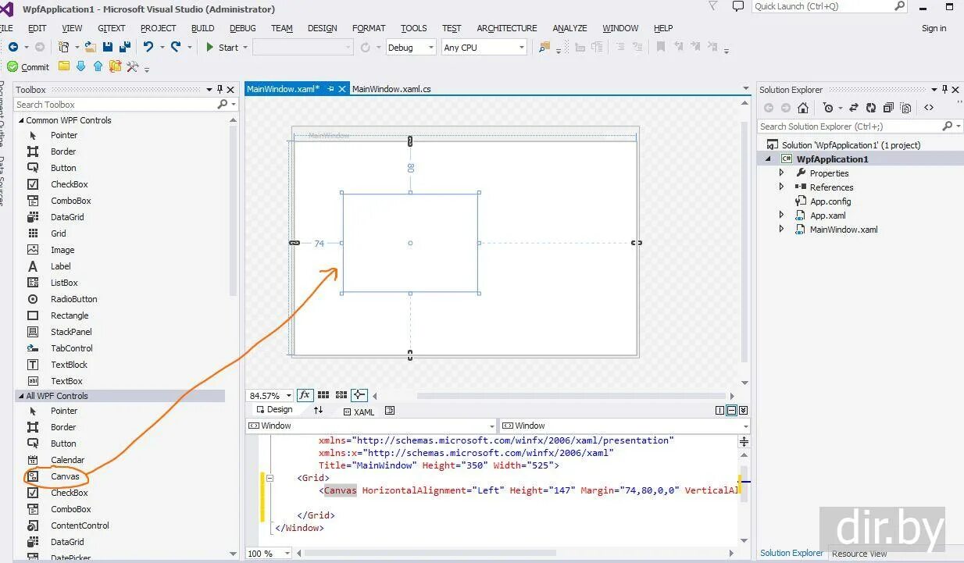
Task: Select Canvas in All WPF Controls
Action: point(65,476)
